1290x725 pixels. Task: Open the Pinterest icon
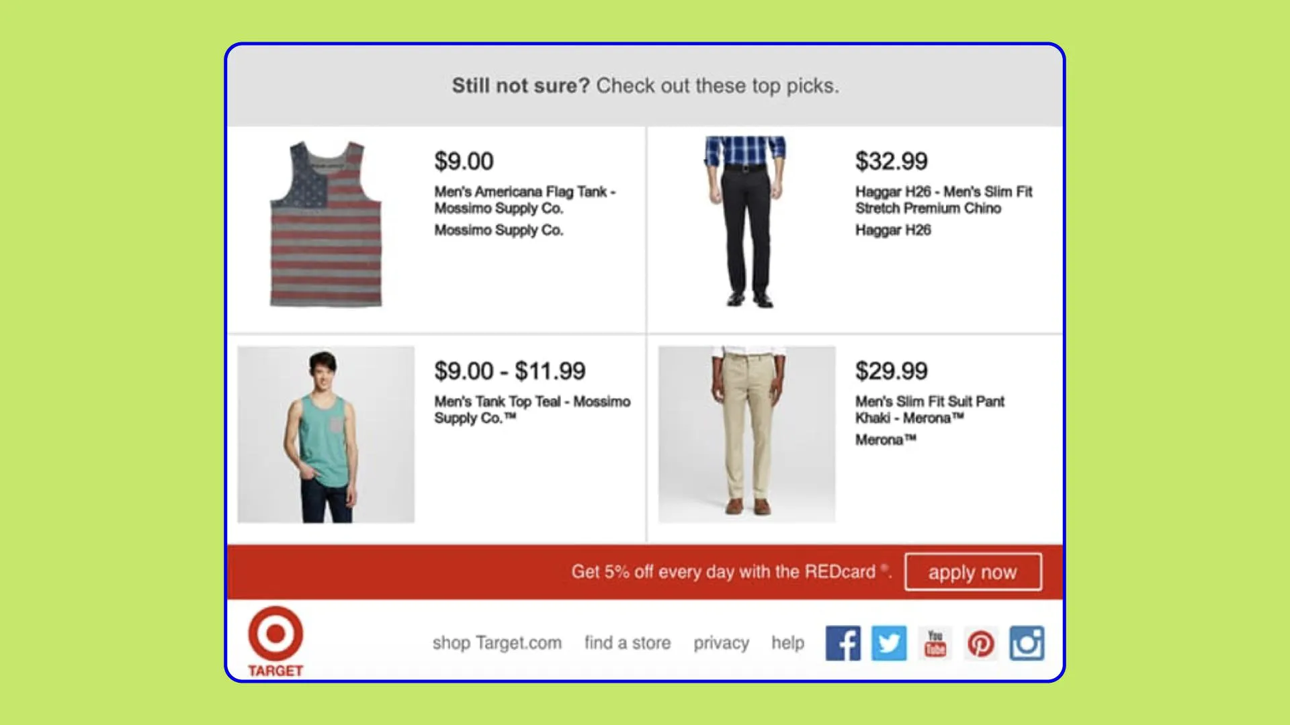click(x=981, y=643)
